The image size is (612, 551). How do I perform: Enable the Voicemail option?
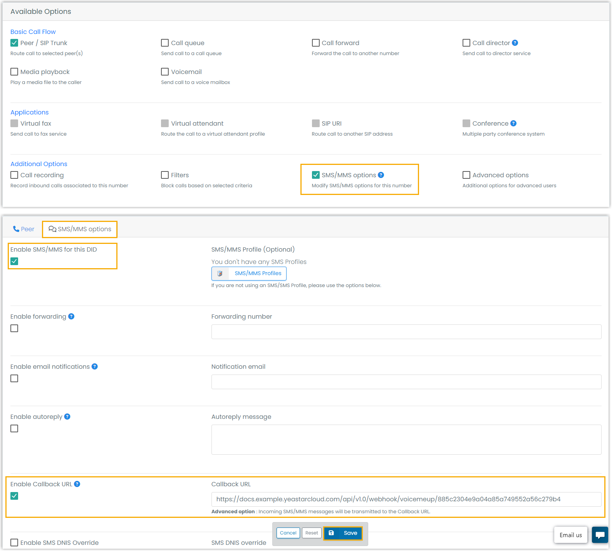tap(165, 72)
